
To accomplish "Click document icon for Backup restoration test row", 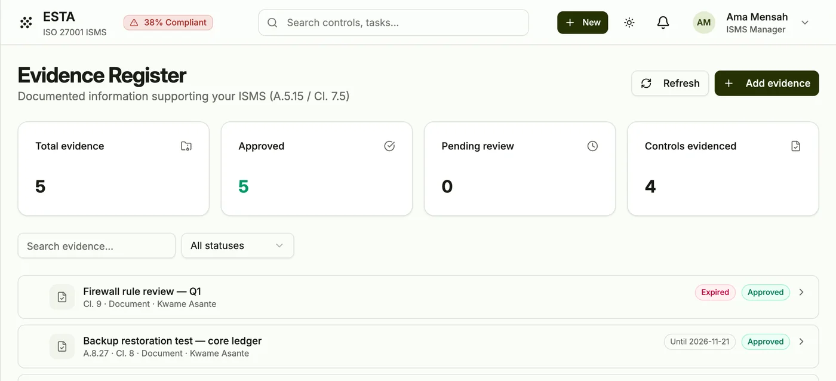I will pyautogui.click(x=62, y=346).
